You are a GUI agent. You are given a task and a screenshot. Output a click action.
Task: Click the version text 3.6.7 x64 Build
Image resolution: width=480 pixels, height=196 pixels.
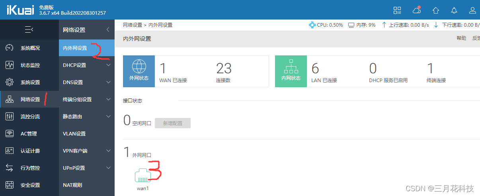[x=72, y=13]
